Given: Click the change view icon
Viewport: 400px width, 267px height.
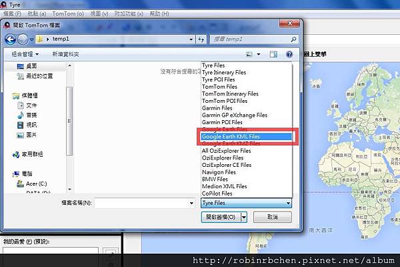Looking at the screenshot, I should 249,54.
